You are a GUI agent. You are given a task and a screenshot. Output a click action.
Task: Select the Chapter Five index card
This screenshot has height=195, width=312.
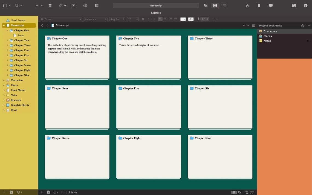[148, 107]
